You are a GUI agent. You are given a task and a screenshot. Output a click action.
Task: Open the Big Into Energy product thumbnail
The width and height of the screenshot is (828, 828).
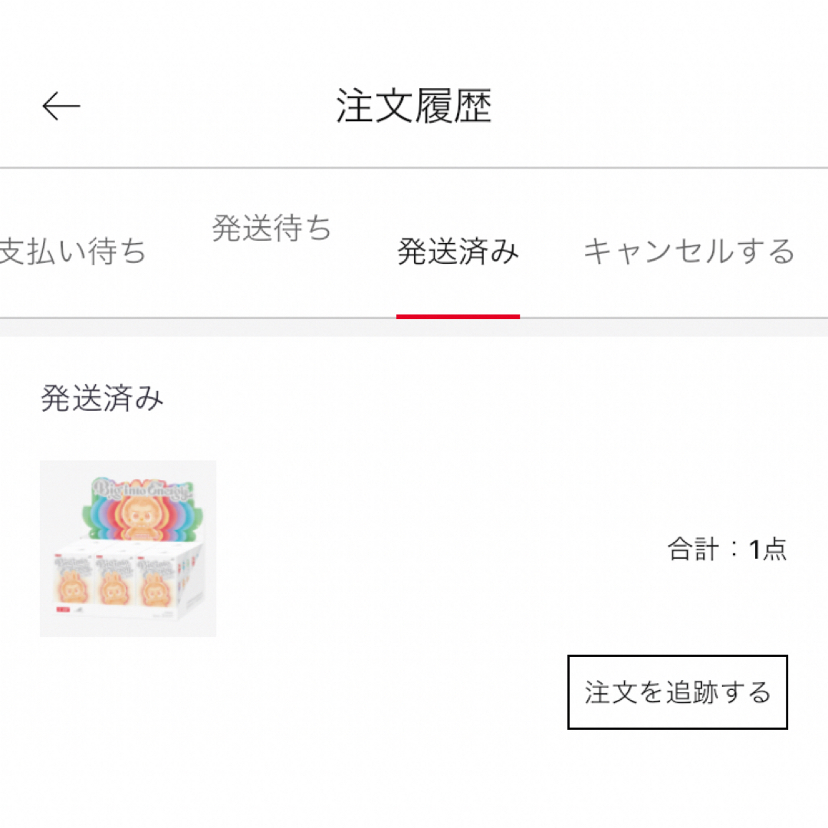coord(128,548)
